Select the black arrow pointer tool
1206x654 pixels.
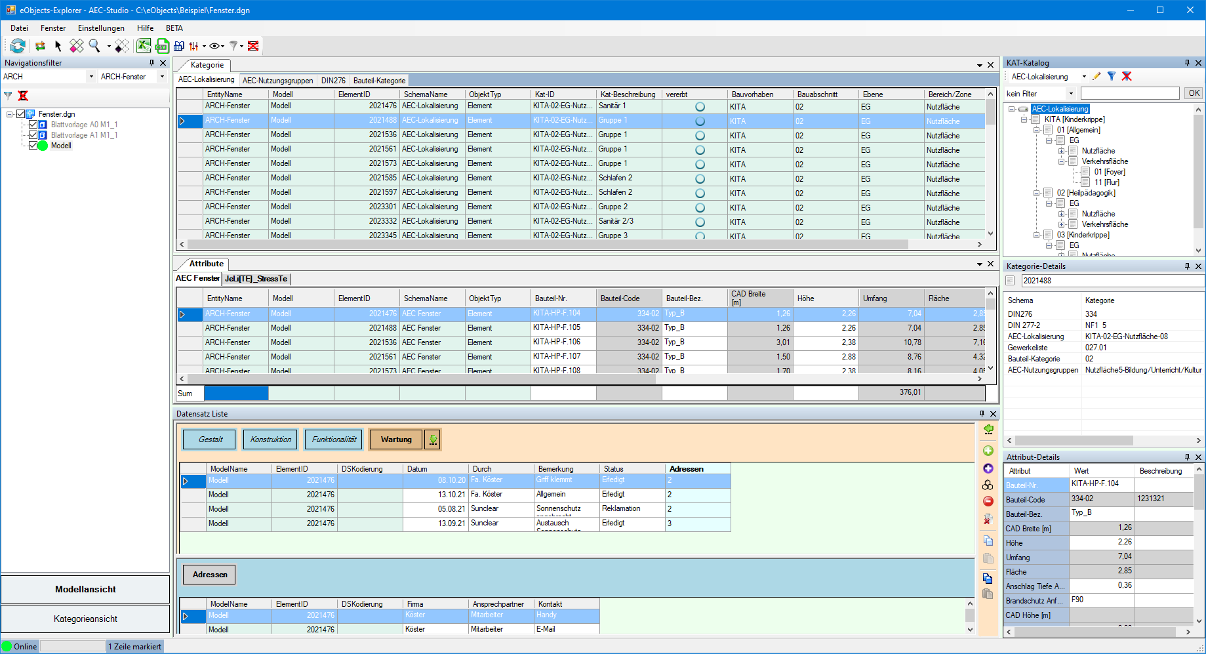[x=58, y=46]
